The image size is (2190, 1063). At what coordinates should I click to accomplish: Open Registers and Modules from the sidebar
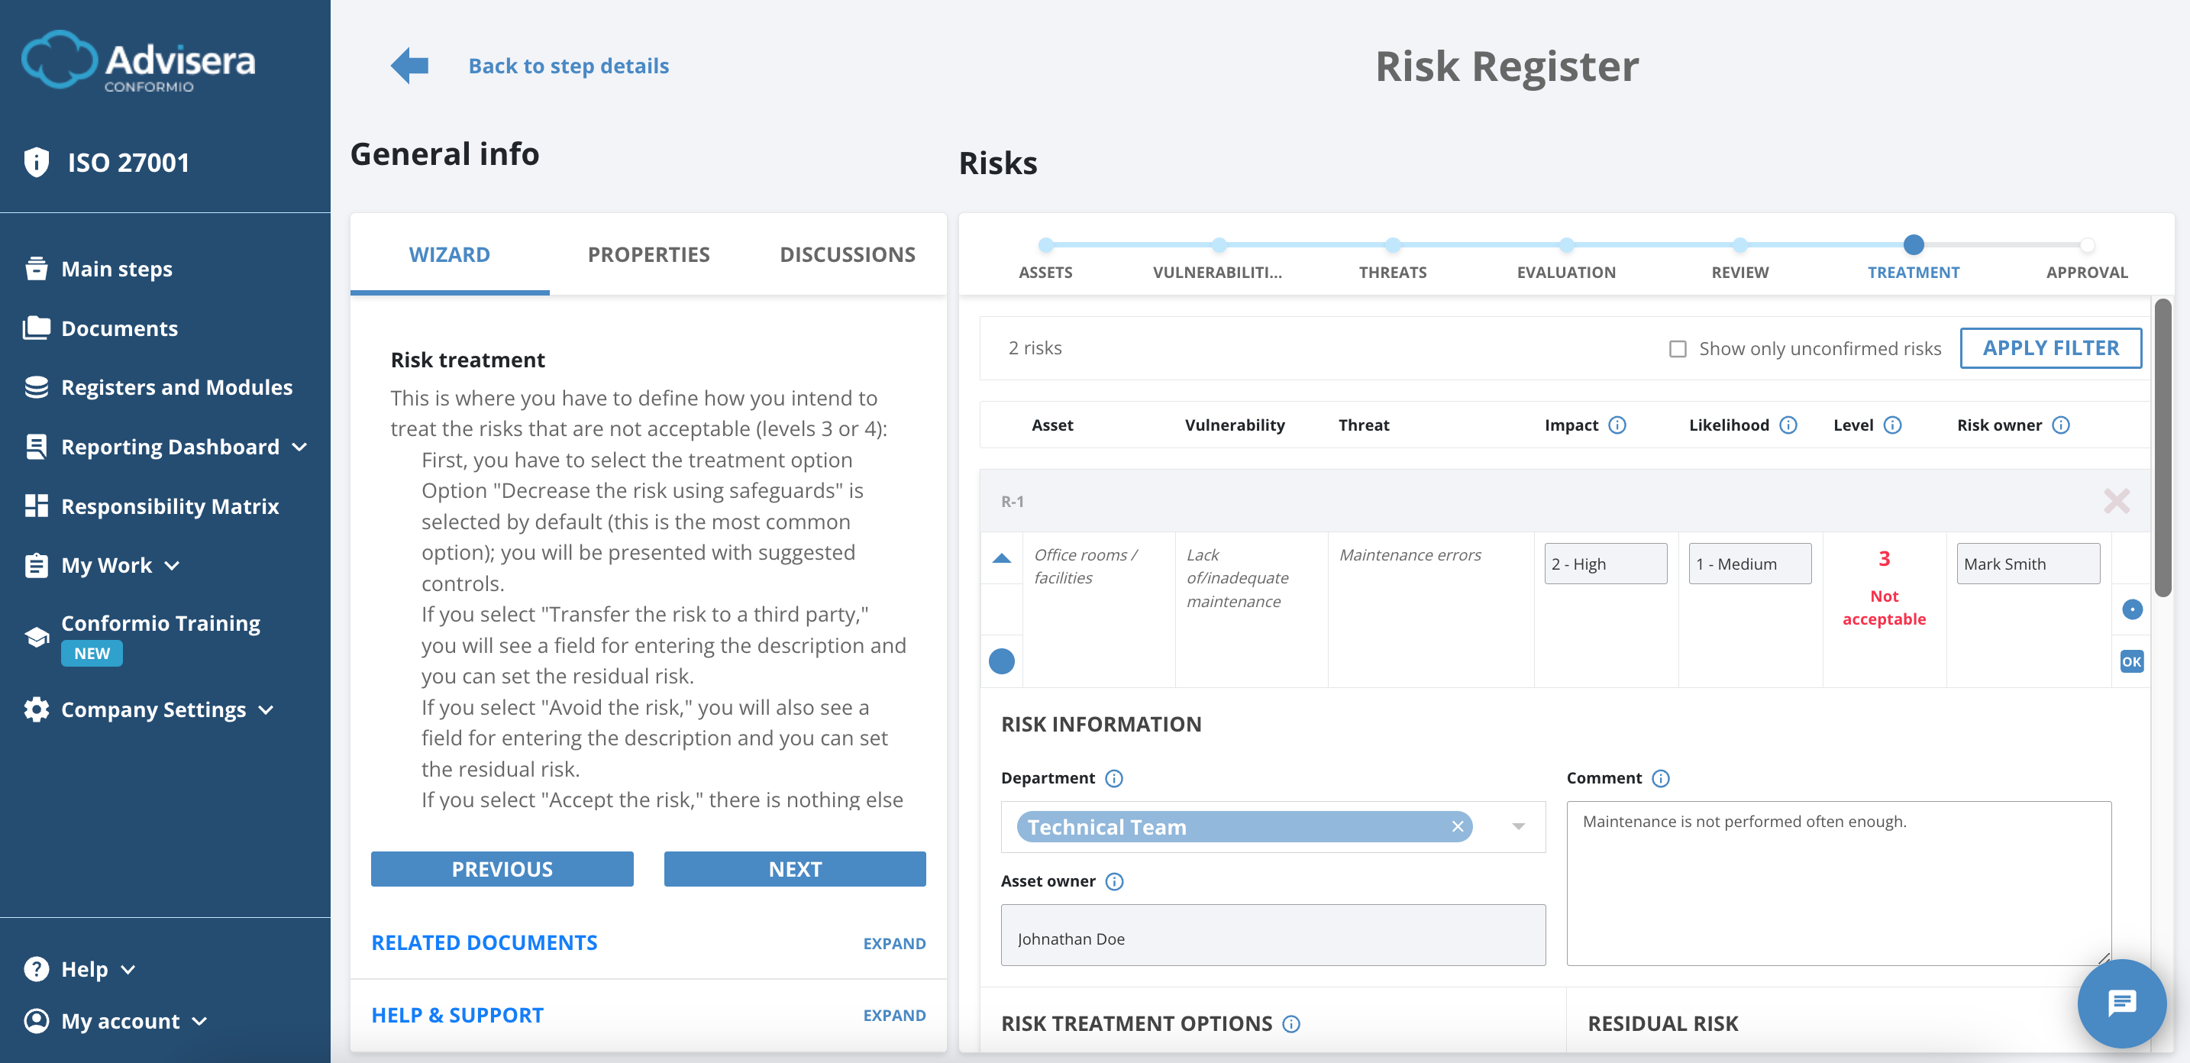coord(176,387)
